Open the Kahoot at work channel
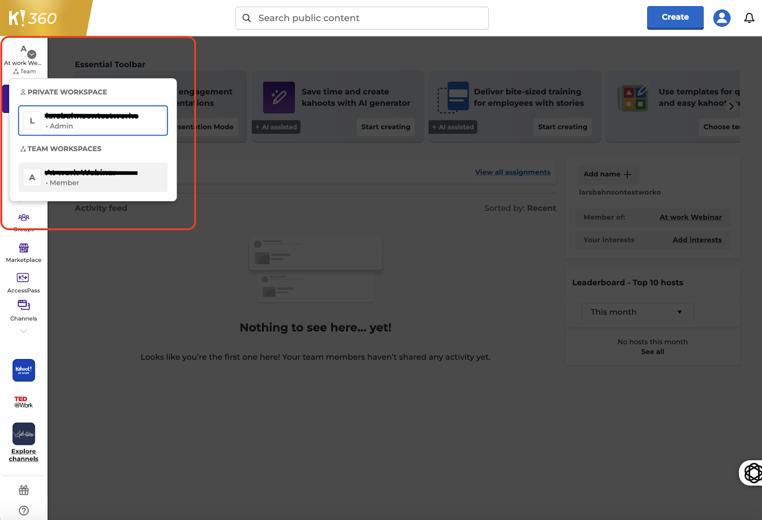 [x=24, y=370]
